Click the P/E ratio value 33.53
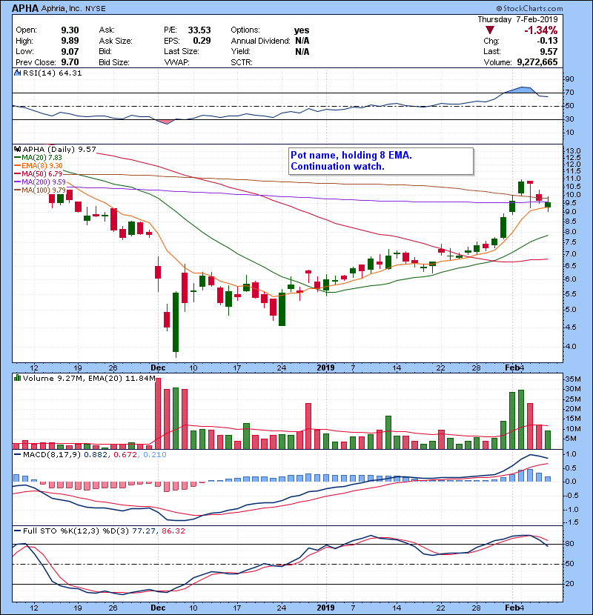 (199, 30)
